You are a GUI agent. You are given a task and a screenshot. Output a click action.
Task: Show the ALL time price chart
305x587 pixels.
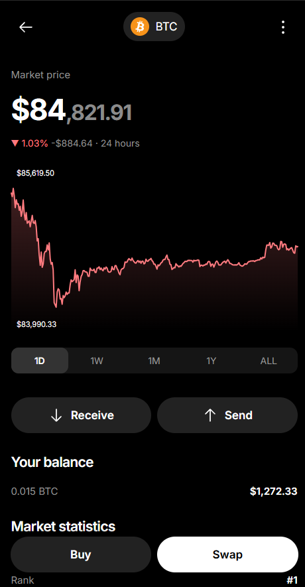(x=269, y=361)
